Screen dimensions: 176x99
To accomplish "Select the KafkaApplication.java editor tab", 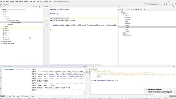I will pos(51,7).
